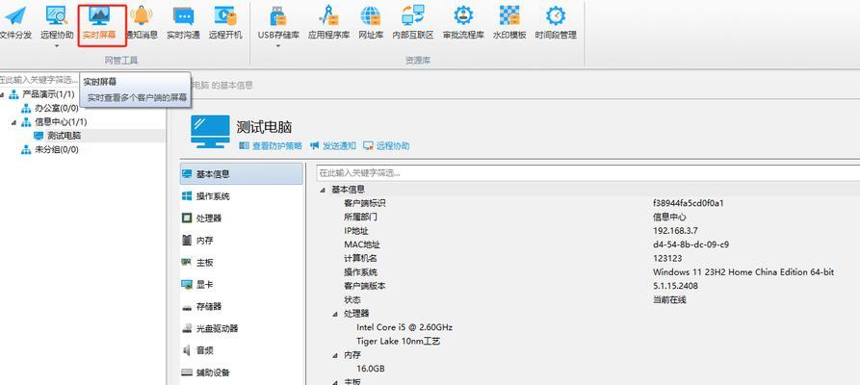
Task: Select the 光盘驱动器 category
Action: point(242,328)
